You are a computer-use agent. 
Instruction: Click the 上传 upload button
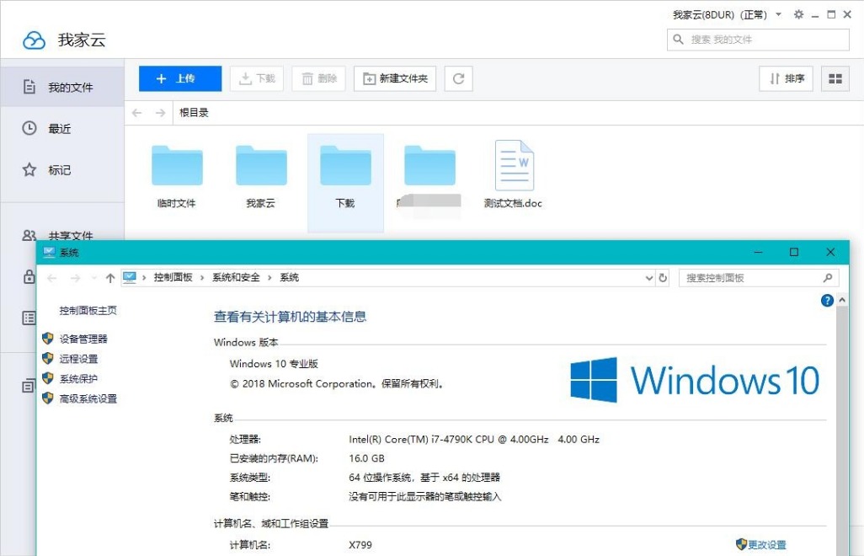point(180,79)
